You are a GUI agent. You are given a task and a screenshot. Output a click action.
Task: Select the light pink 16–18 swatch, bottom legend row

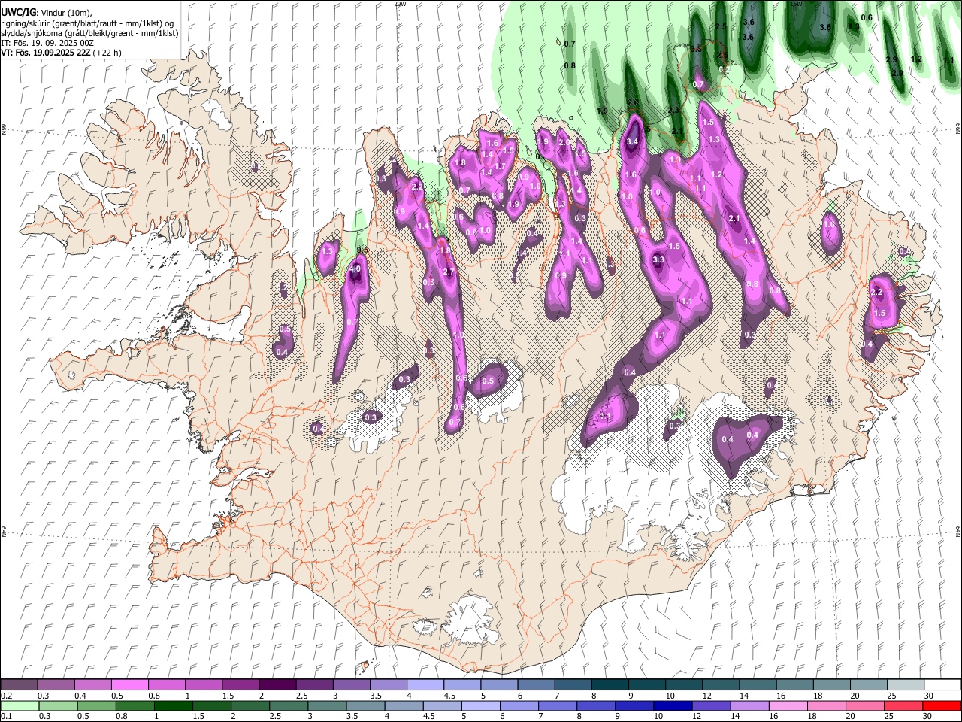[788, 705]
